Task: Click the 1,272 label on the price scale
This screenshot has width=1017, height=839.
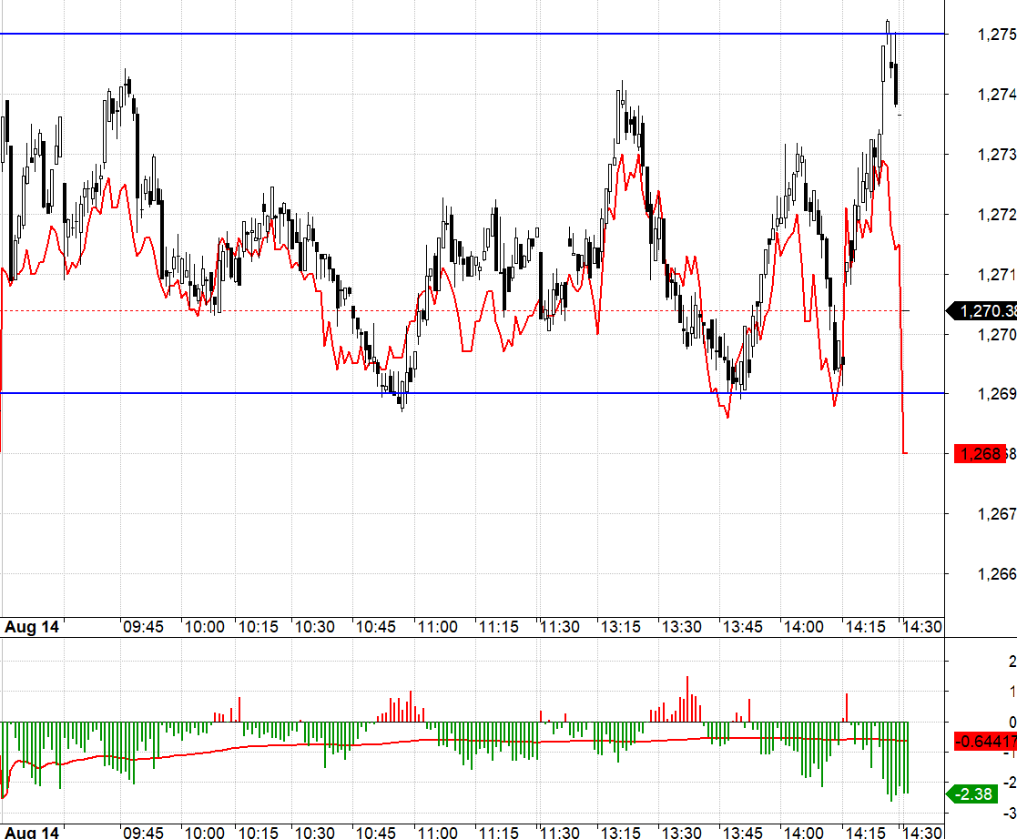Action: 995,215
